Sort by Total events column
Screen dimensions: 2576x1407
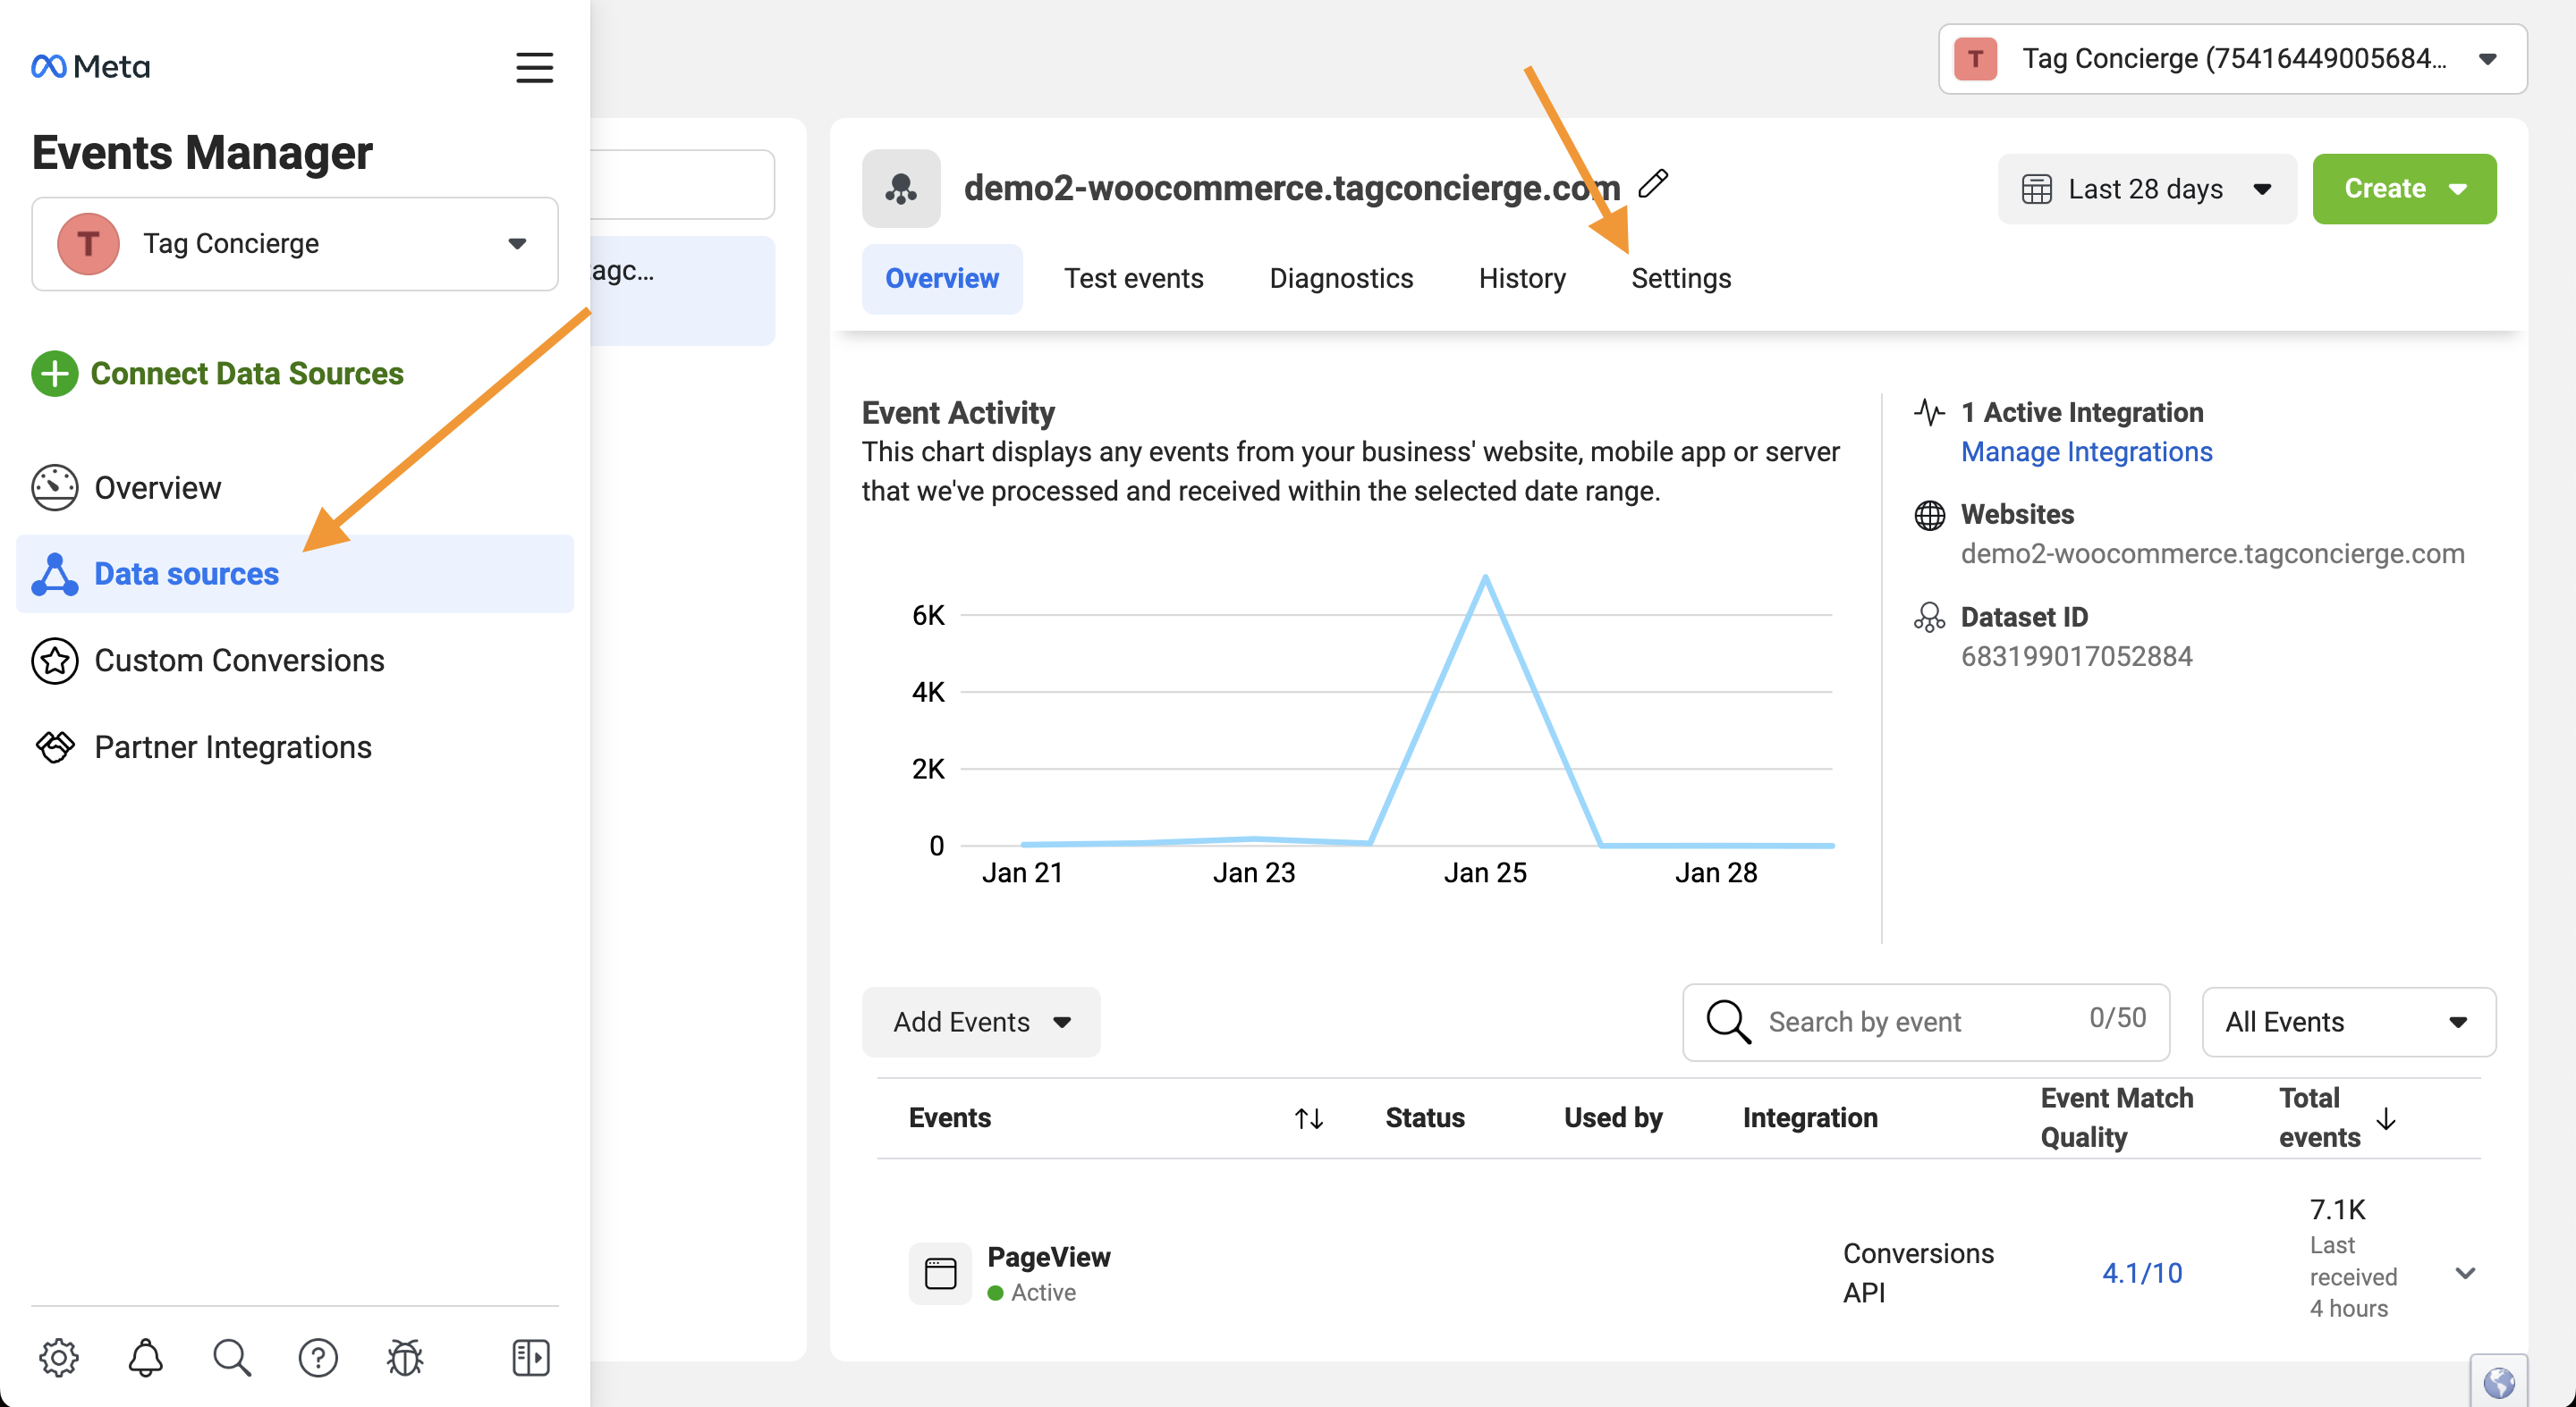[x=2386, y=1117]
